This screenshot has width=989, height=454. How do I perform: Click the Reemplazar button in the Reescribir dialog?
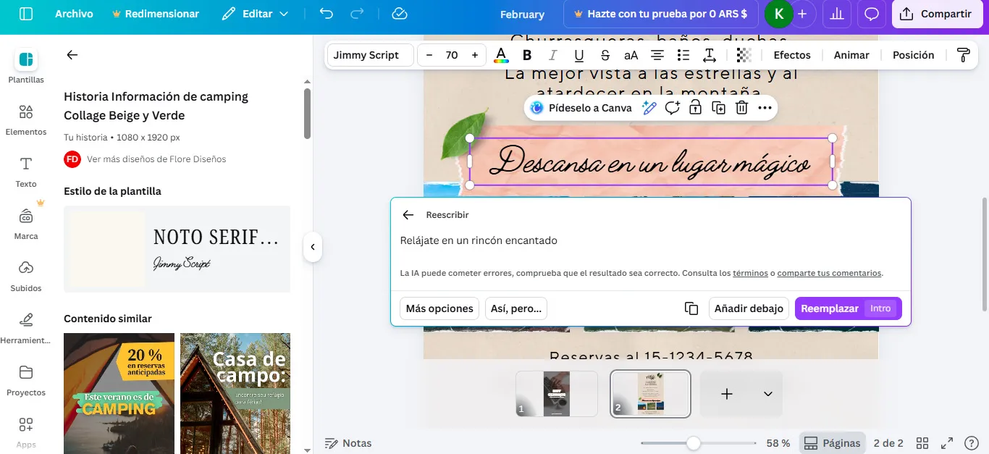(831, 308)
